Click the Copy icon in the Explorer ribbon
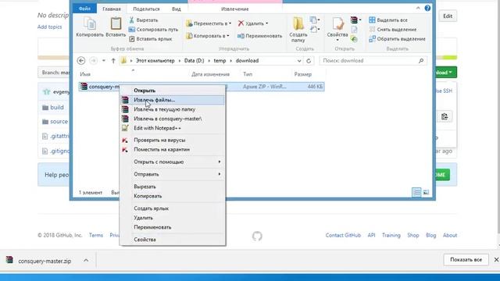Image resolution: width=500 pixels, height=281 pixels. [90, 24]
